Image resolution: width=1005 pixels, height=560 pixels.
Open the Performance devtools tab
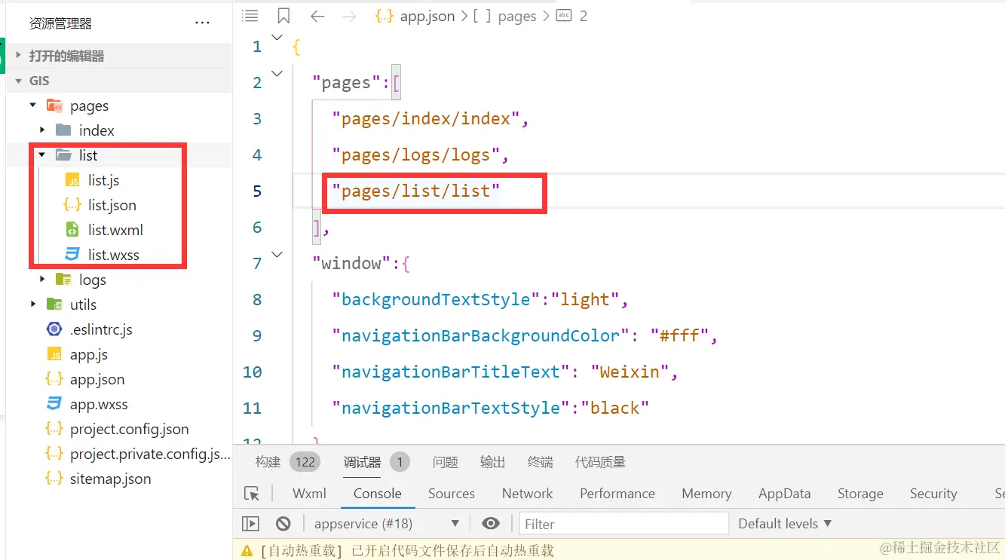coord(617,494)
